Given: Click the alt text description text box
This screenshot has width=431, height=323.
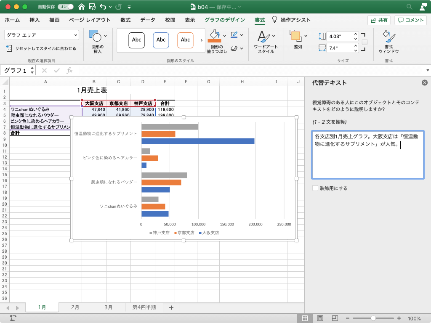Looking at the screenshot, I should click(368, 155).
